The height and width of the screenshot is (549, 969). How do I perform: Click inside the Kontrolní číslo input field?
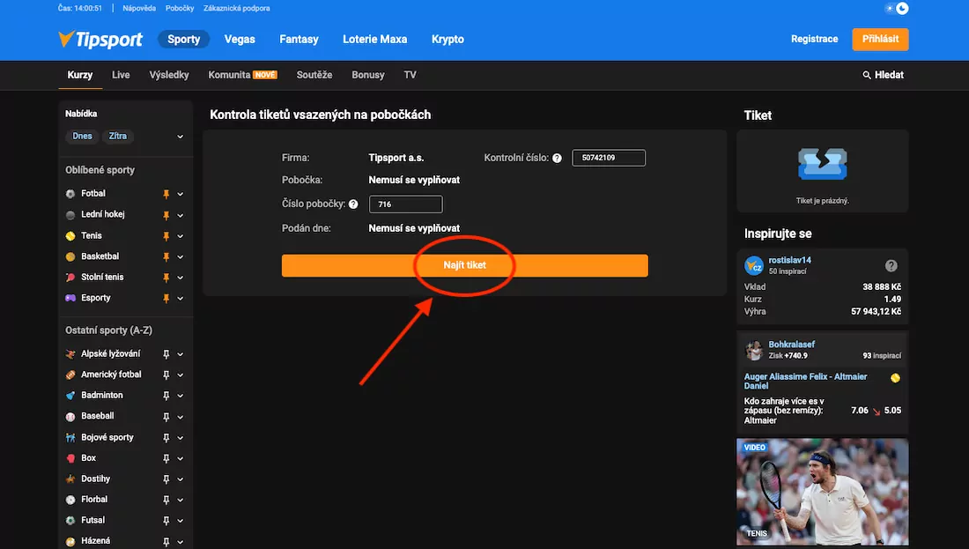(608, 157)
